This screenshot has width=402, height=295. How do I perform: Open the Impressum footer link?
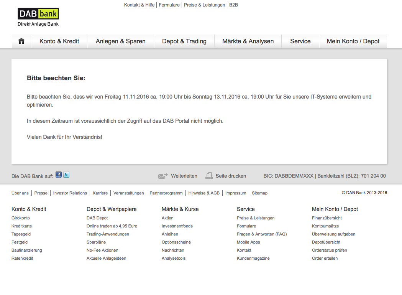click(236, 193)
